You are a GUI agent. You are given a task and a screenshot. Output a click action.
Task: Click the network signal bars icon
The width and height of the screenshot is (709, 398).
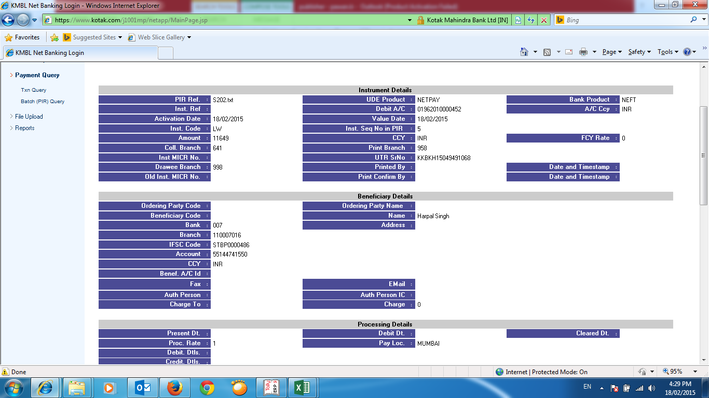(x=639, y=388)
